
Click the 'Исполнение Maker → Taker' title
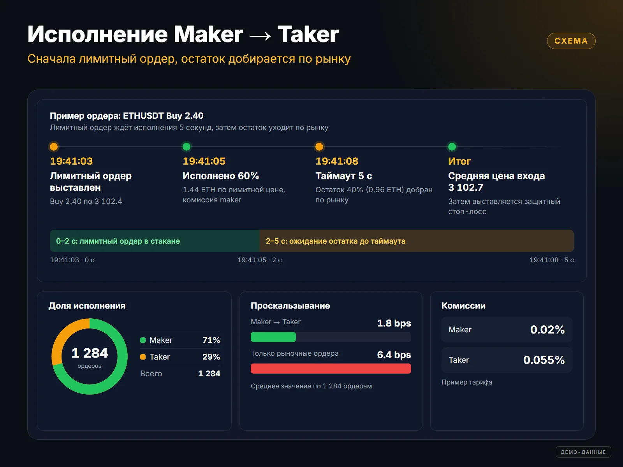(183, 34)
